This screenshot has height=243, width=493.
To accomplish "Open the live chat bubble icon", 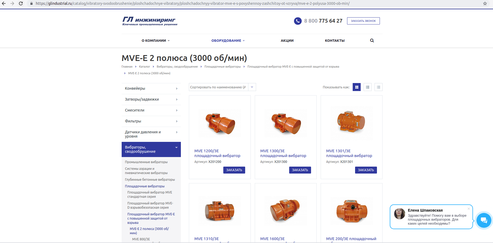I will tap(484, 220).
